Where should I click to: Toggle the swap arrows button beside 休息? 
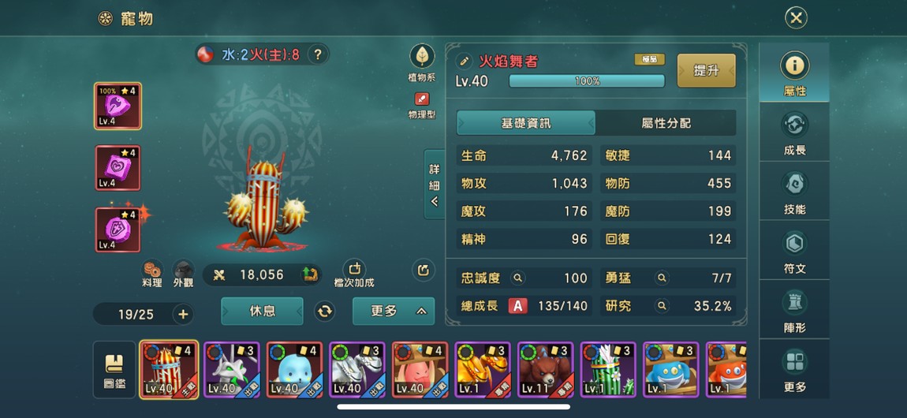click(325, 312)
